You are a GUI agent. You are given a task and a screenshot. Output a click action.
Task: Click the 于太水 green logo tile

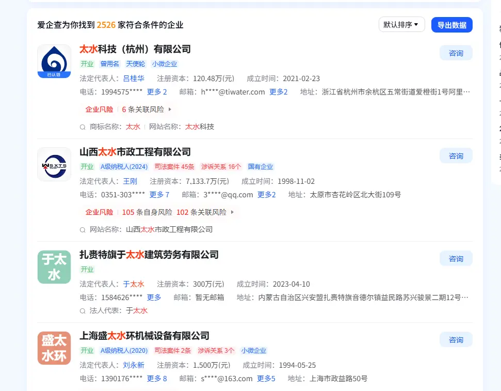[54, 267]
